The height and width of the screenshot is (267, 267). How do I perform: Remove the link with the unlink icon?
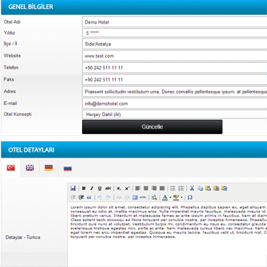(x=127, y=197)
